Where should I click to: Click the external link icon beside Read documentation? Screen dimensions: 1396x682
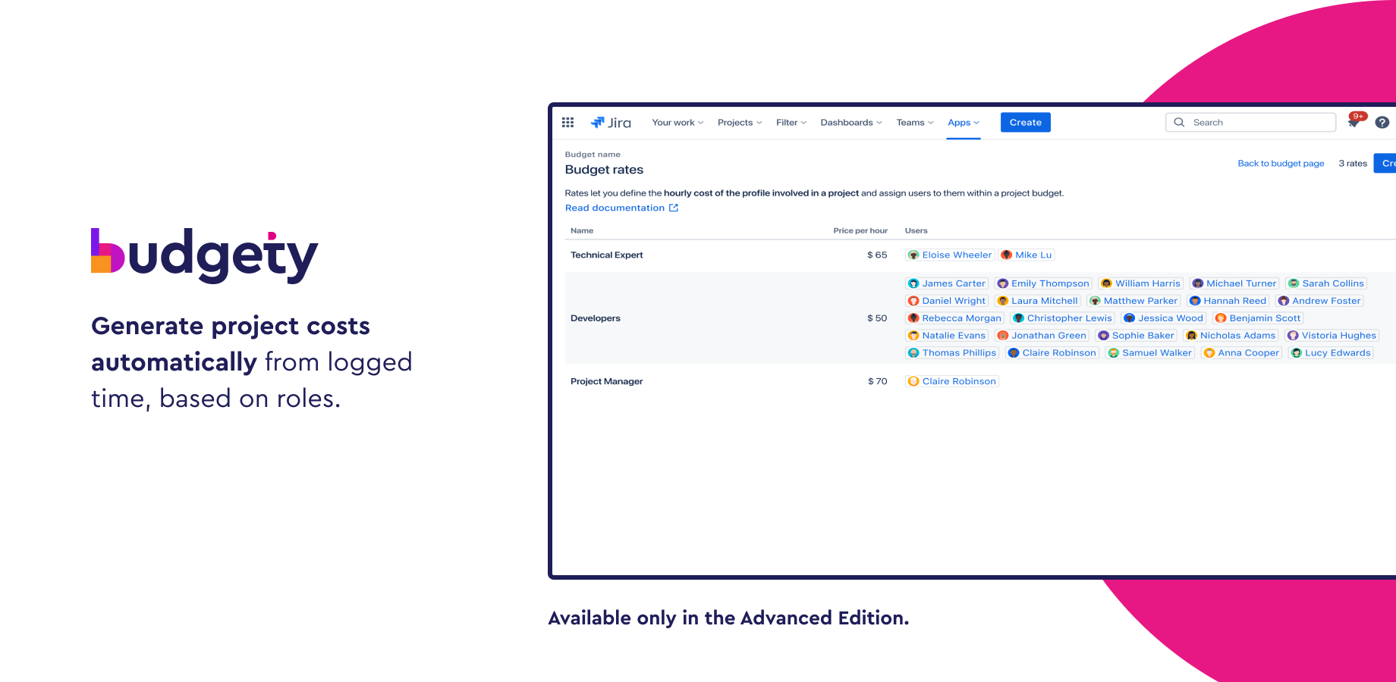click(x=674, y=208)
